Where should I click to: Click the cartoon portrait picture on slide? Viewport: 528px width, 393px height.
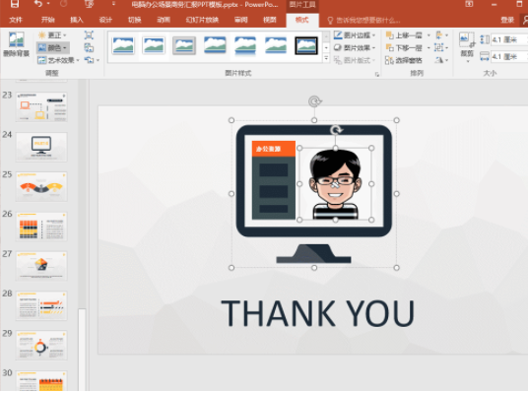coord(335,184)
